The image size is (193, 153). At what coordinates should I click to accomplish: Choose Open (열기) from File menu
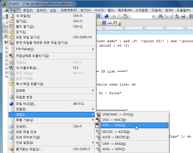coord(52,21)
